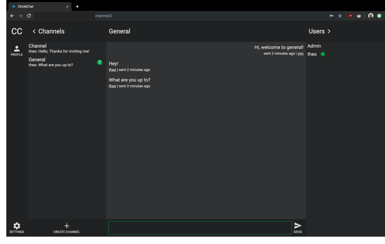Click the Users heading text
The image size is (385, 244).
317,31
